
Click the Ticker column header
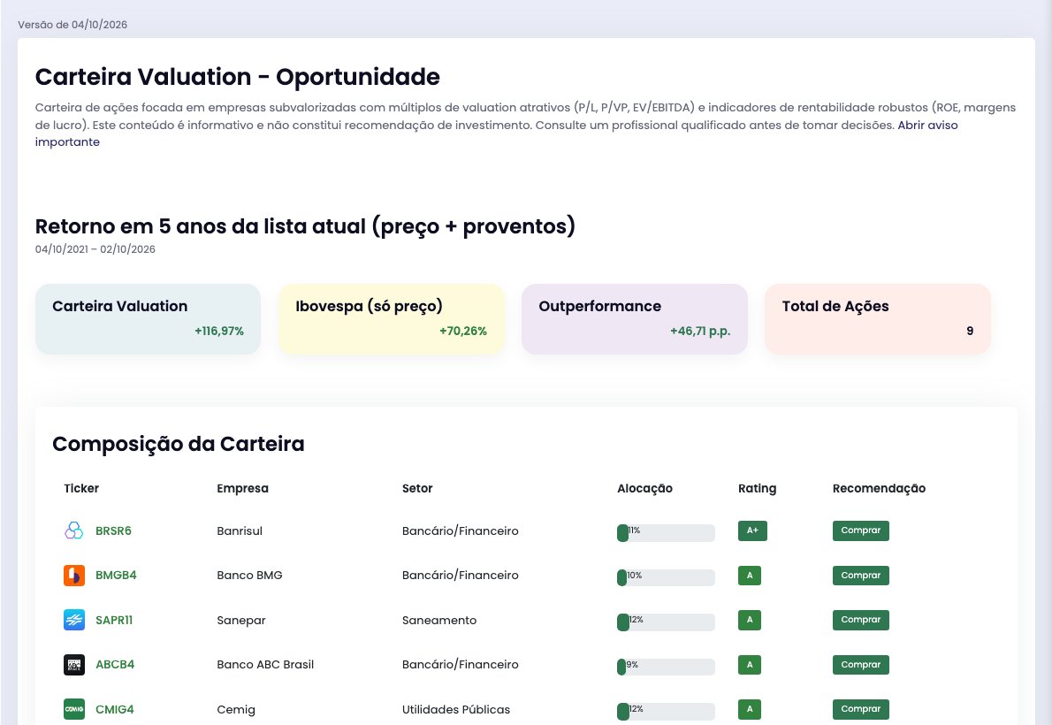coord(81,489)
